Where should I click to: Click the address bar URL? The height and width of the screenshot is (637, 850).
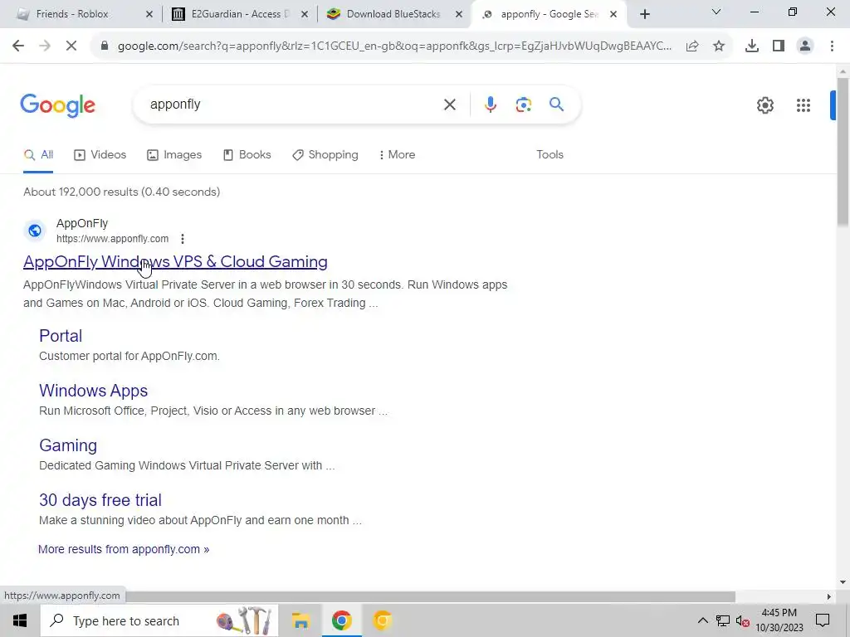tap(394, 46)
